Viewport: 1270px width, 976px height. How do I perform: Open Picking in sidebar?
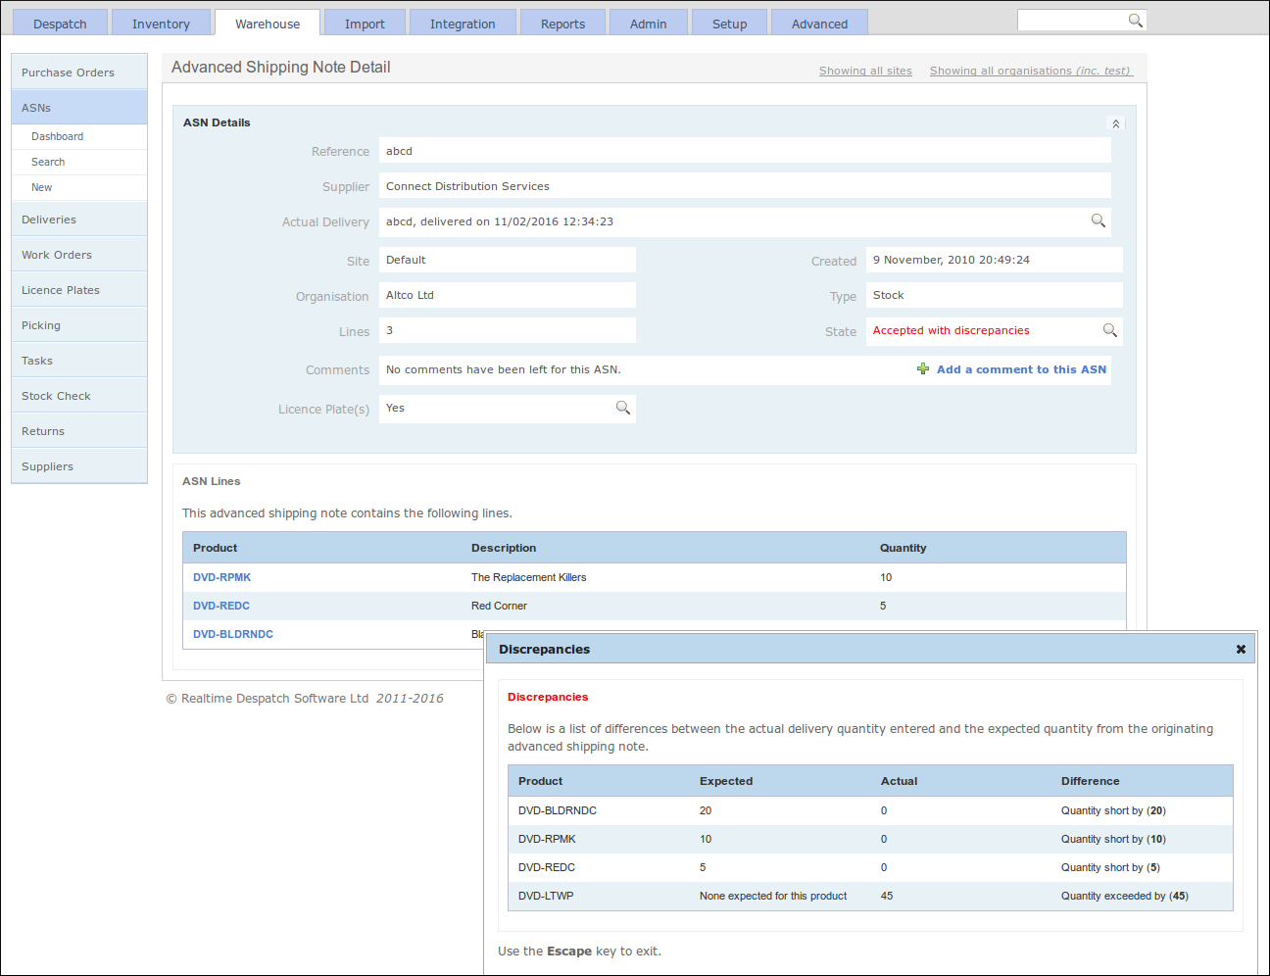tap(79, 325)
